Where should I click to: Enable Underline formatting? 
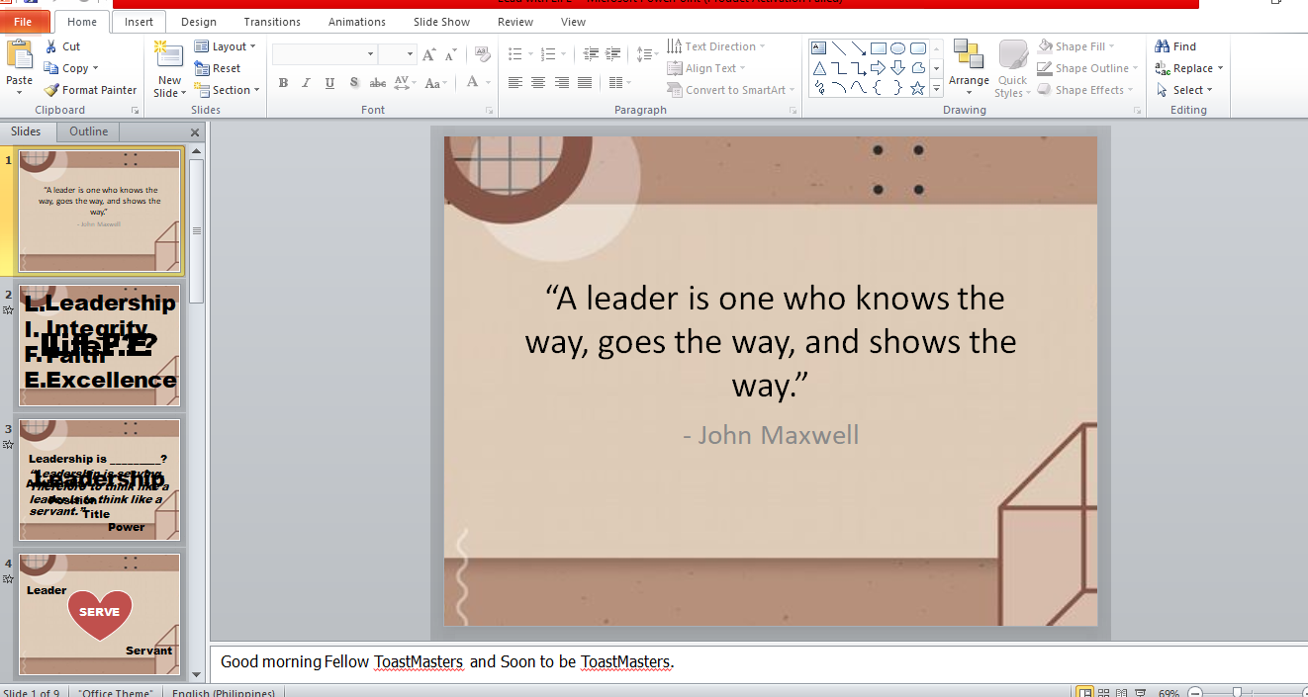[x=329, y=83]
